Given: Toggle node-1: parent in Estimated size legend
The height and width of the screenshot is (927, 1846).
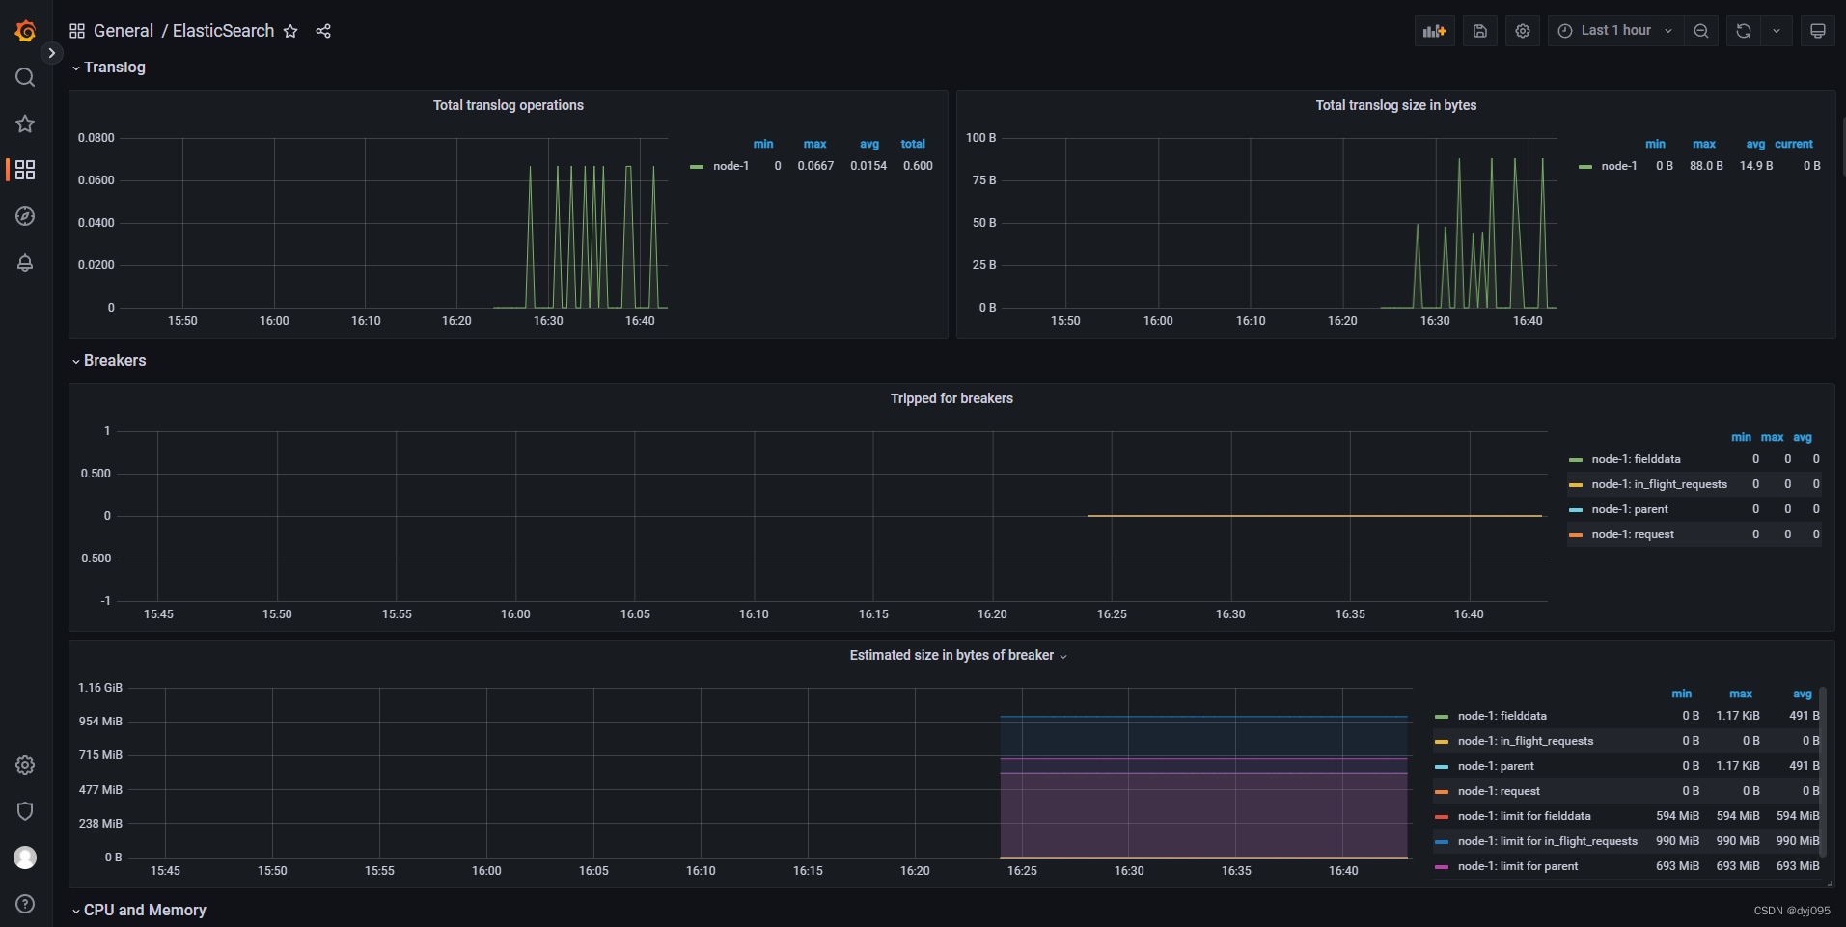Looking at the screenshot, I should [1496, 766].
